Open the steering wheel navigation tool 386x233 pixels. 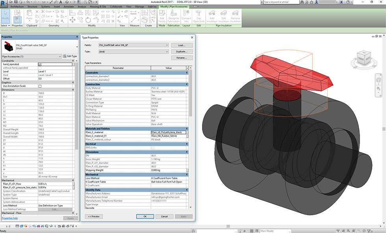coord(379,80)
